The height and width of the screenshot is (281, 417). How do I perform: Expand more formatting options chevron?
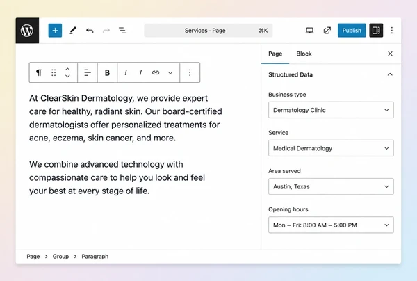(170, 72)
